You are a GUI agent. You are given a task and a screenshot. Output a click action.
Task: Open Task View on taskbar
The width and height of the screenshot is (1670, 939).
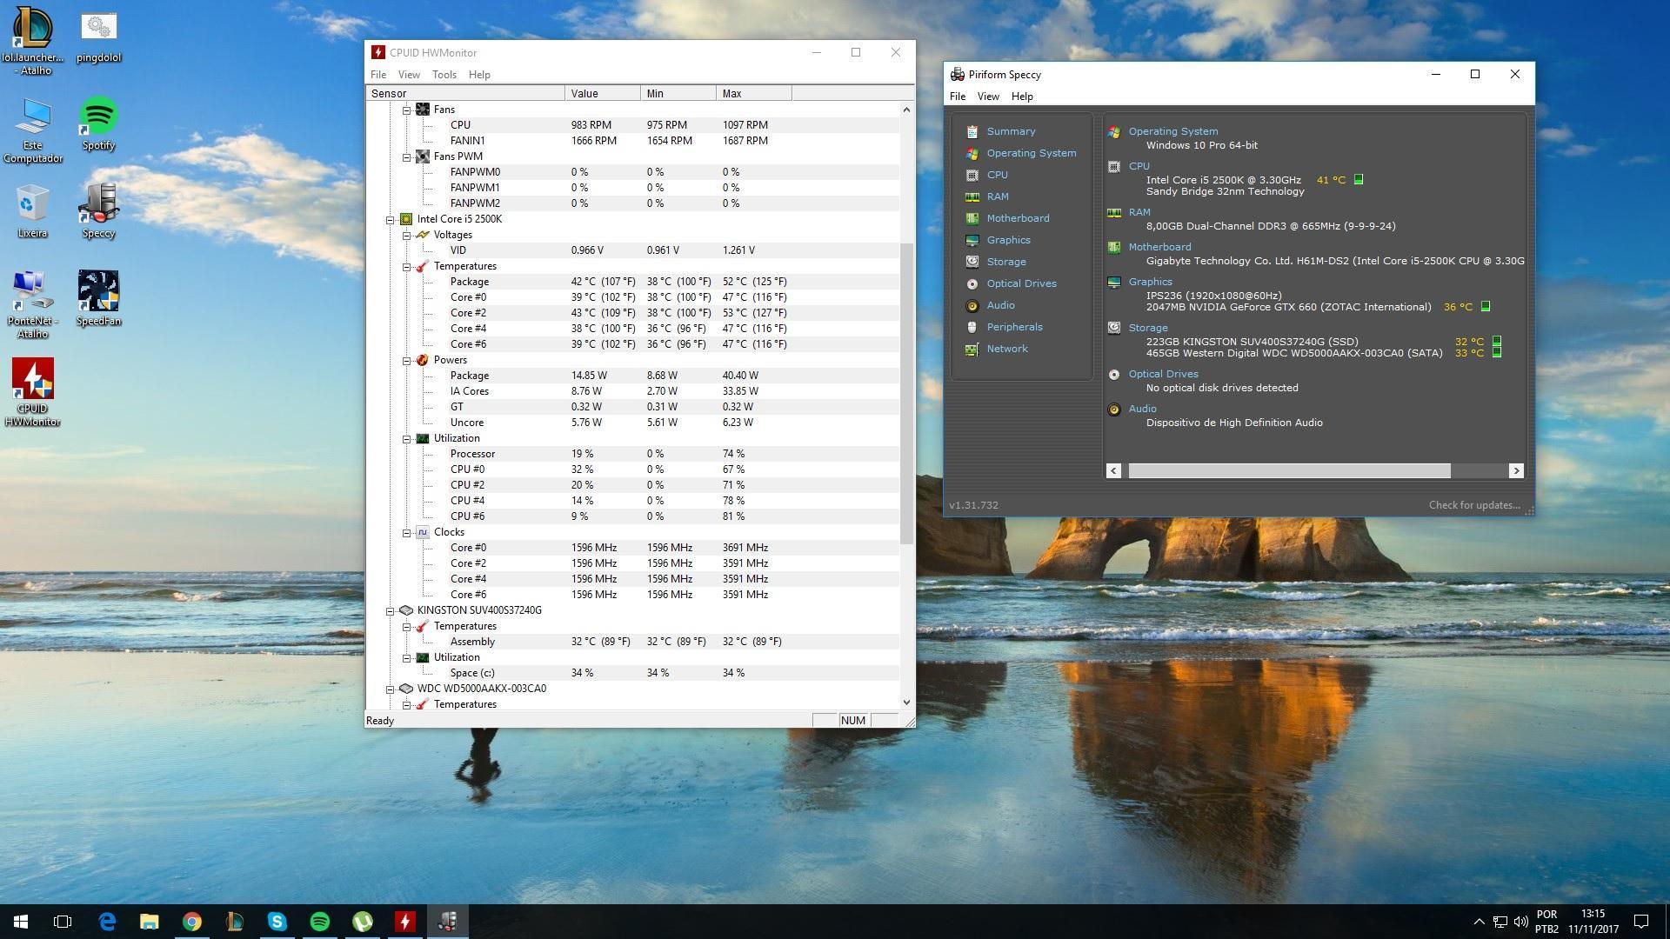(63, 922)
